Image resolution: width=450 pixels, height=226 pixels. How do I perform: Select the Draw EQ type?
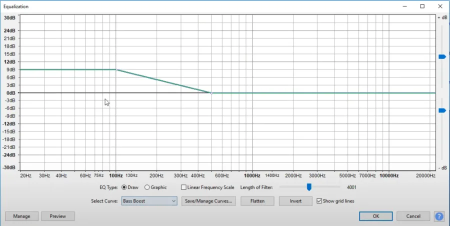(124, 187)
